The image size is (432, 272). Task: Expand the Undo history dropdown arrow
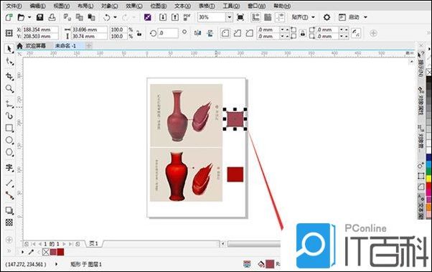click(x=115, y=17)
